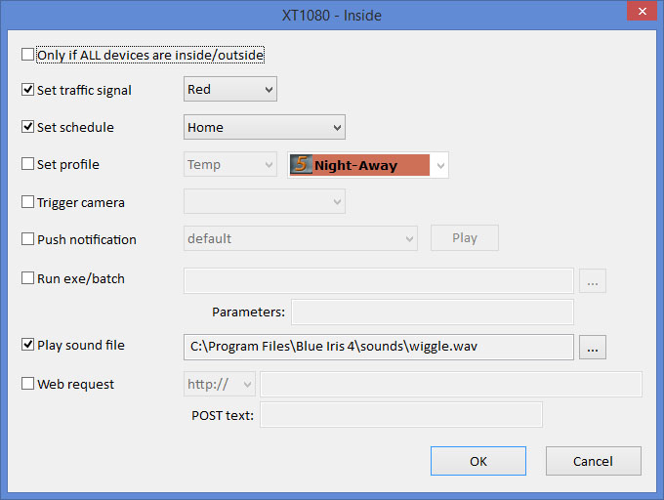The image size is (664, 500).
Task: Close the XT1080 - Inside dialog
Action: [x=642, y=11]
